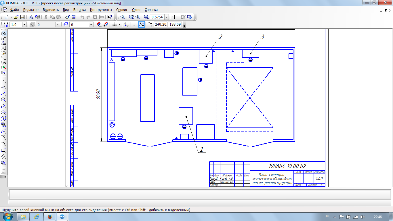Open the Сервис menu
Screen dimensions: 393x221
coord(122,10)
